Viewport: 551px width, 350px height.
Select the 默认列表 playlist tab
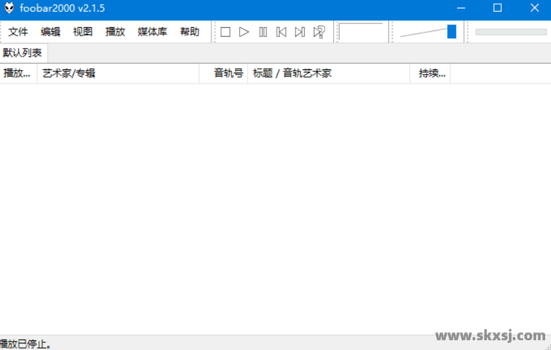[x=23, y=53]
